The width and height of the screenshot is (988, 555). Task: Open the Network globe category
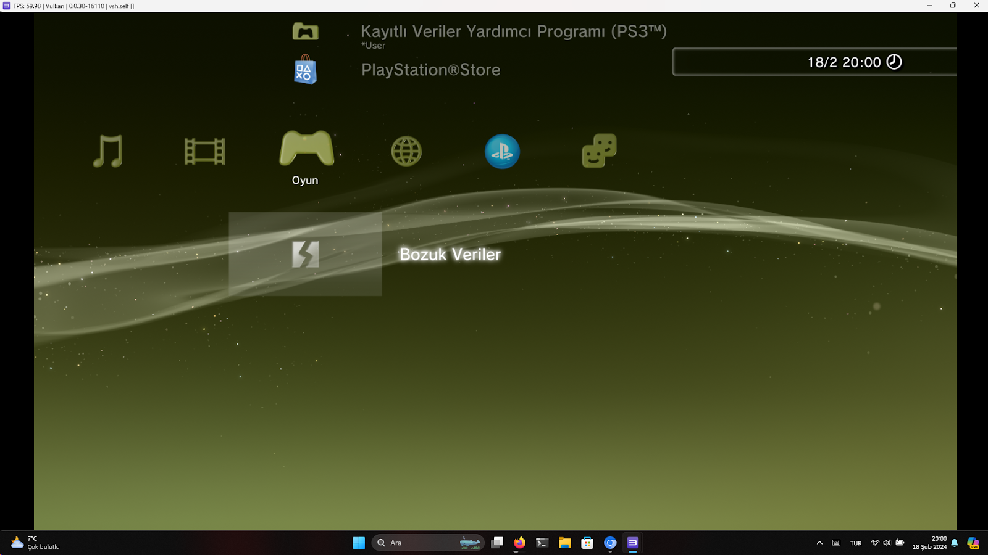pyautogui.click(x=406, y=151)
